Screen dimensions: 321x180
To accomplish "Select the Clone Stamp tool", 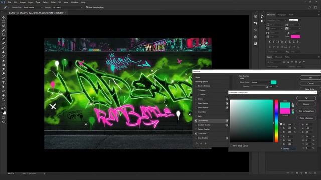I will pyautogui.click(x=4, y=52).
